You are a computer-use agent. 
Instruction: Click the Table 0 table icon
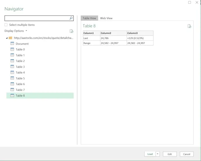pyautogui.click(x=12, y=49)
